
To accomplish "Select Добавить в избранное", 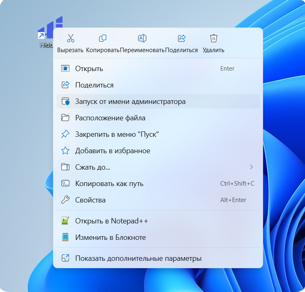I will [113, 151].
